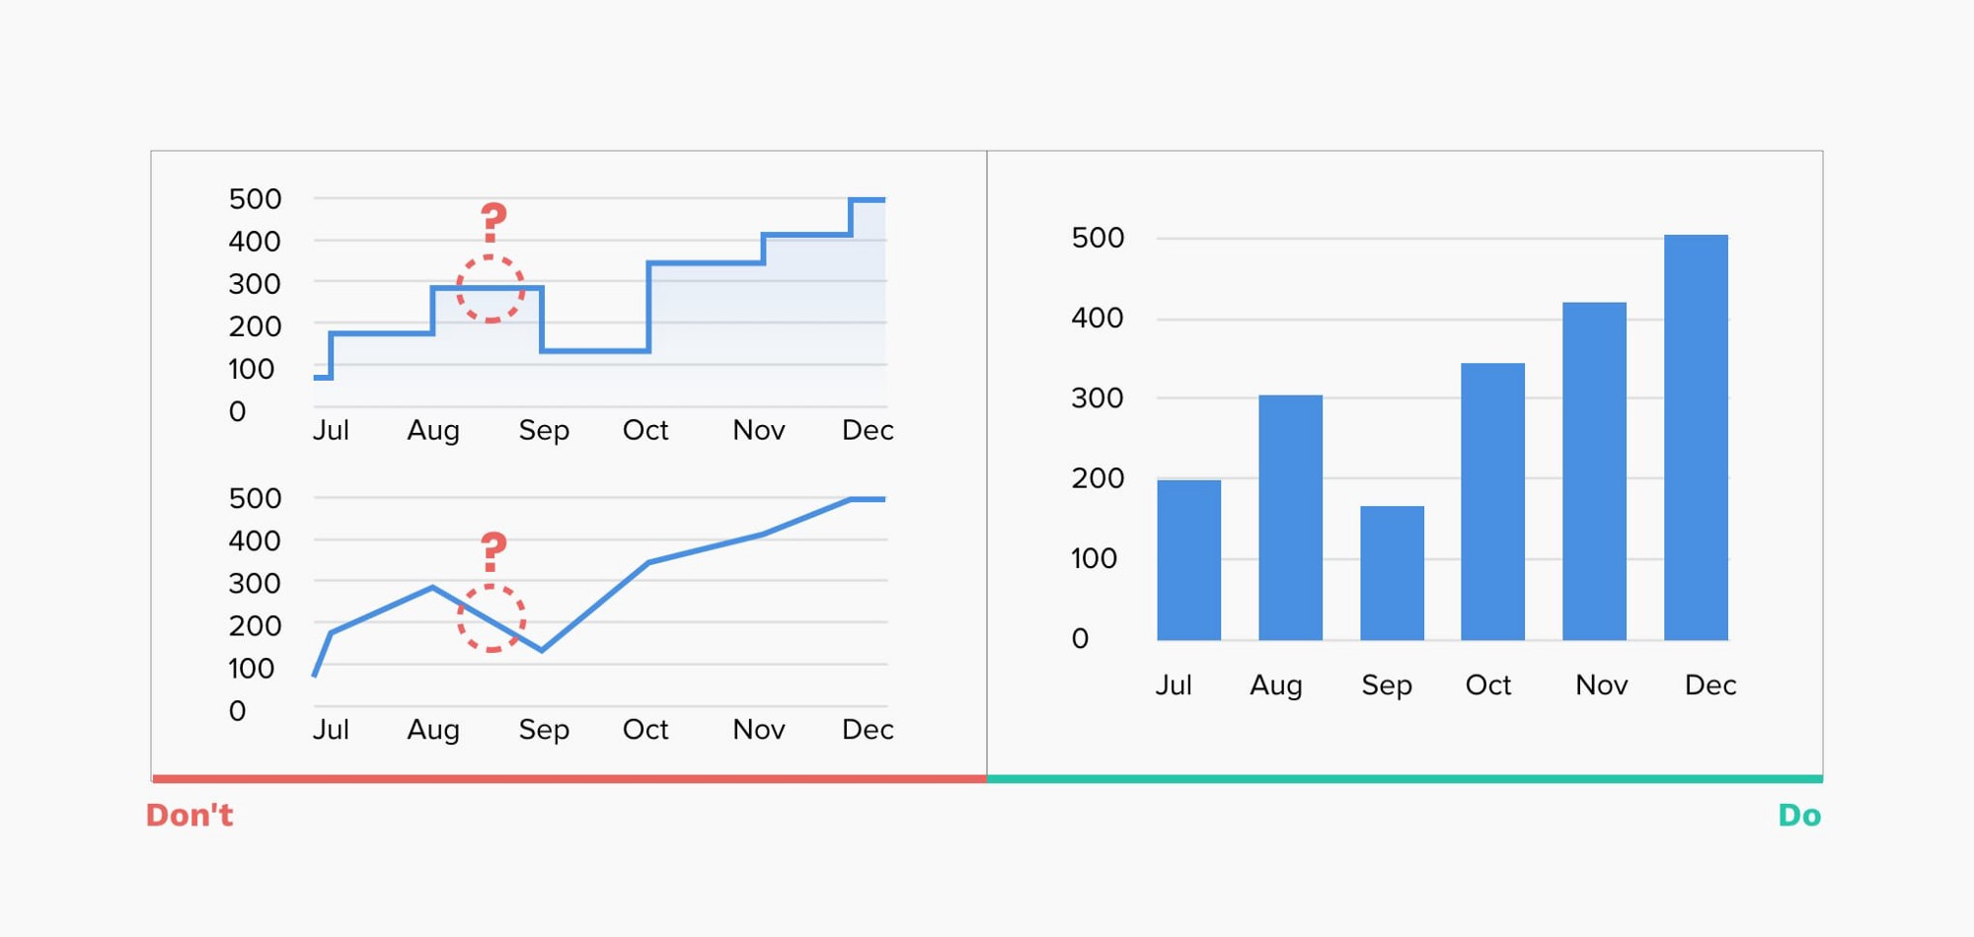Click the 500 y-axis label of the bar chart
1974x937 pixels.
coord(1098,239)
